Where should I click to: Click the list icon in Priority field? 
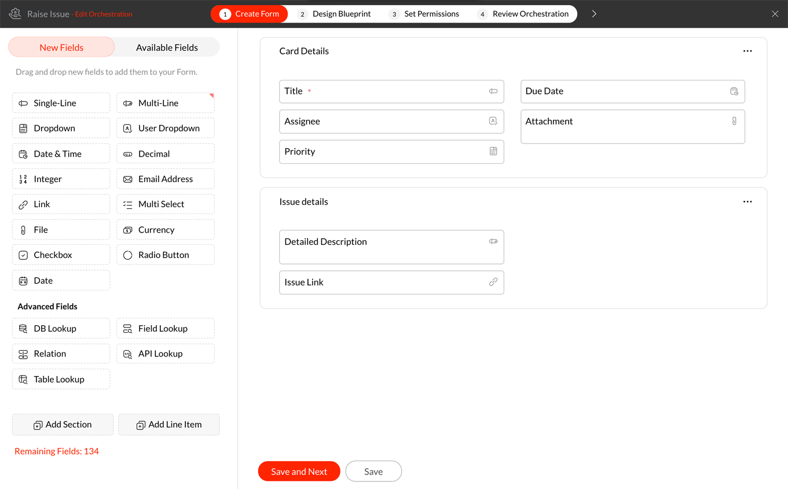pyautogui.click(x=493, y=152)
